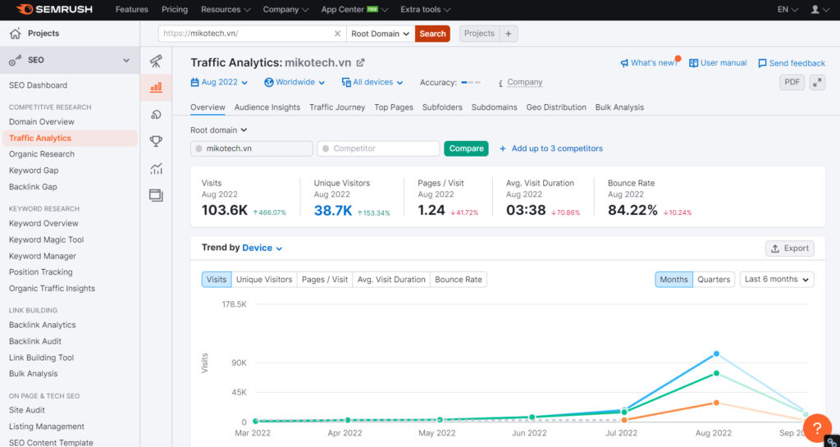The width and height of the screenshot is (840, 447).
Task: Switch to the Bulk Analysis tab
Action: (619, 107)
